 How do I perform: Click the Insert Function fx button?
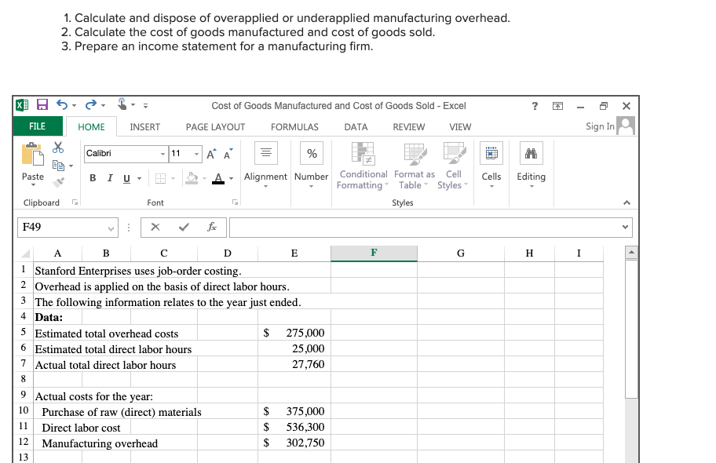pos(211,227)
